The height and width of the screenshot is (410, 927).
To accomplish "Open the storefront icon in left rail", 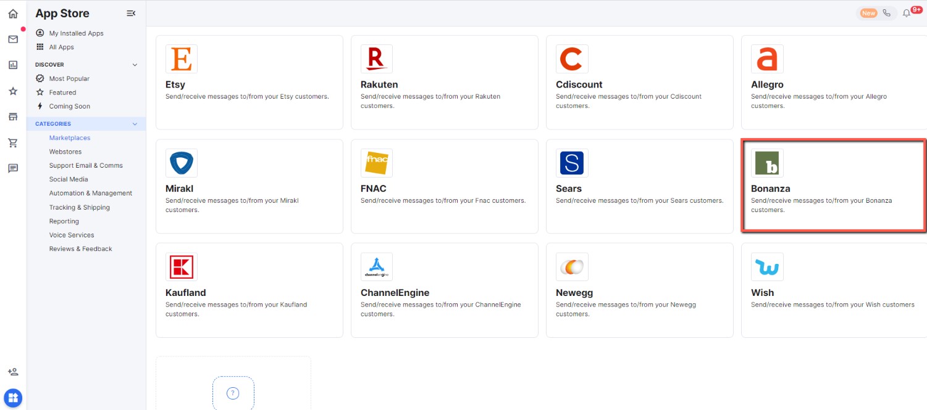I will (x=13, y=117).
